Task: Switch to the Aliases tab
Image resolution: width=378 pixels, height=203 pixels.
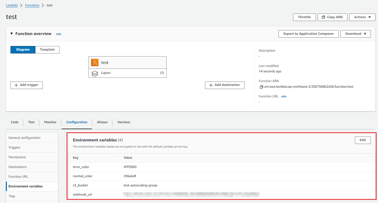Action: click(102, 122)
